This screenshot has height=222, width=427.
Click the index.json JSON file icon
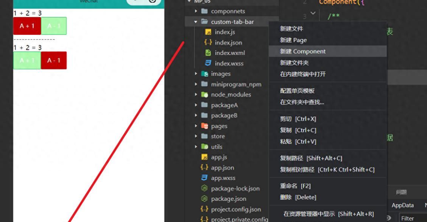207,42
